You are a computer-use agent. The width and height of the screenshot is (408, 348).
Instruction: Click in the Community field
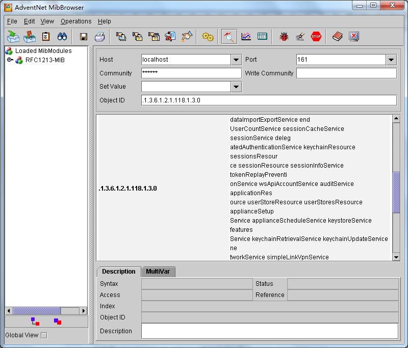coord(192,73)
